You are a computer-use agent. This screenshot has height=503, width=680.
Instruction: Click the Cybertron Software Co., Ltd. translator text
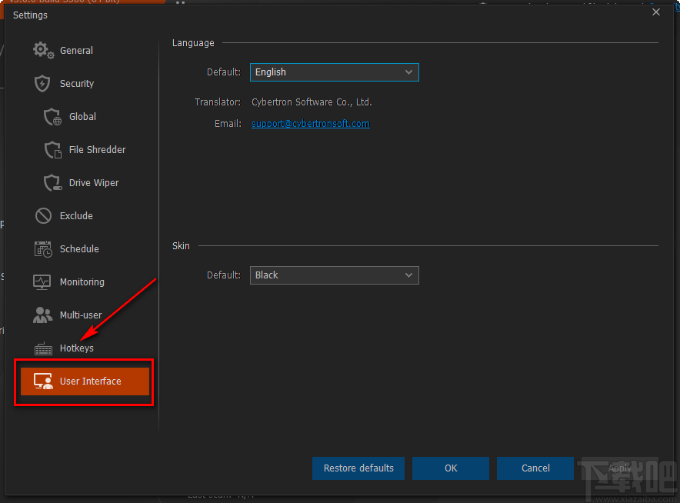(312, 102)
